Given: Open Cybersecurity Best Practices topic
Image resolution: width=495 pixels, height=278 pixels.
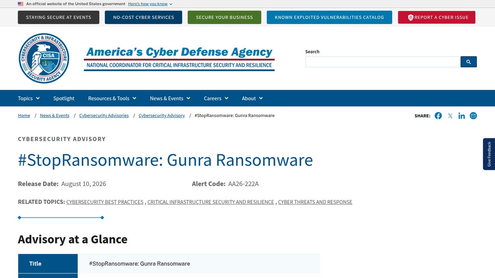Looking at the screenshot, I should (x=105, y=202).
